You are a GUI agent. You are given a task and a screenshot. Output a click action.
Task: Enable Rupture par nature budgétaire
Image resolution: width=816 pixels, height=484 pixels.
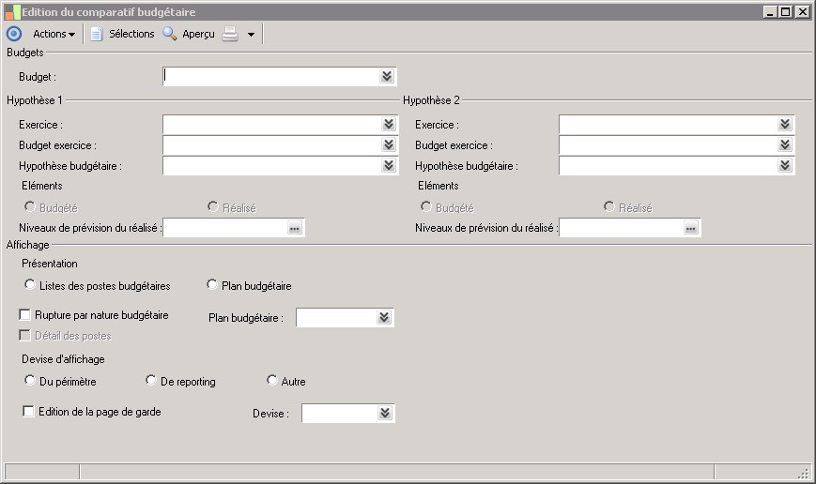[x=24, y=314]
